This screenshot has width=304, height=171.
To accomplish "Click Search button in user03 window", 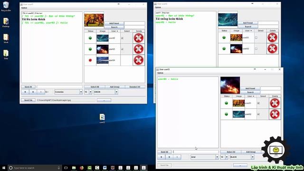I will pos(250,92).
